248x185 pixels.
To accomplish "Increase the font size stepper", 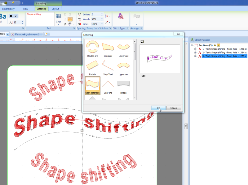I will pos(22,22).
